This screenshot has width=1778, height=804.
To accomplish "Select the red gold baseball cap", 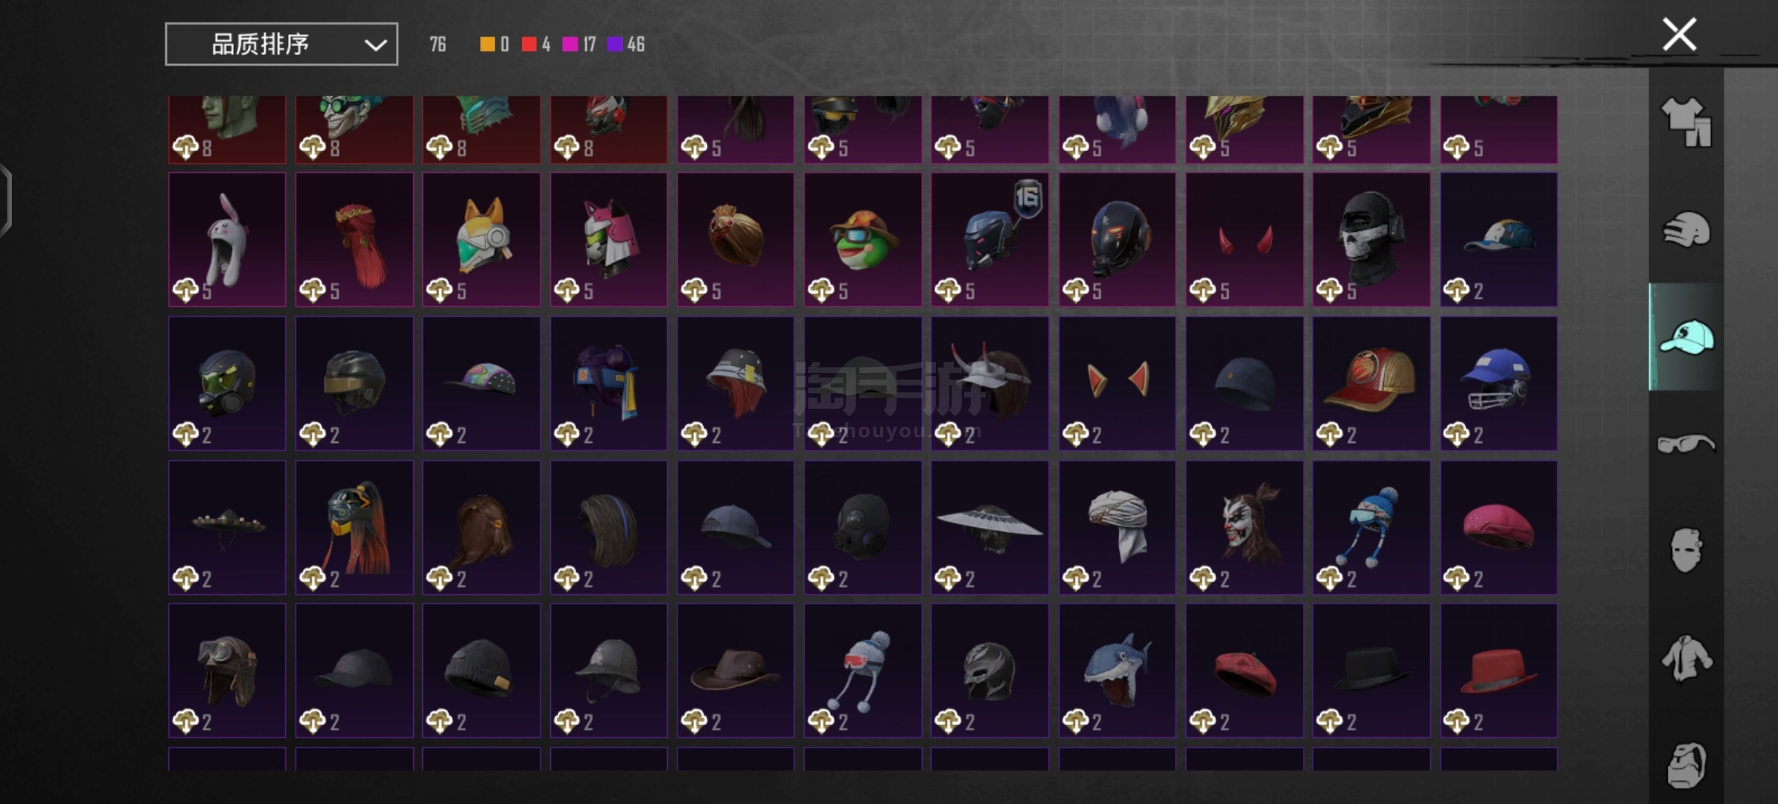I will coord(1371,383).
